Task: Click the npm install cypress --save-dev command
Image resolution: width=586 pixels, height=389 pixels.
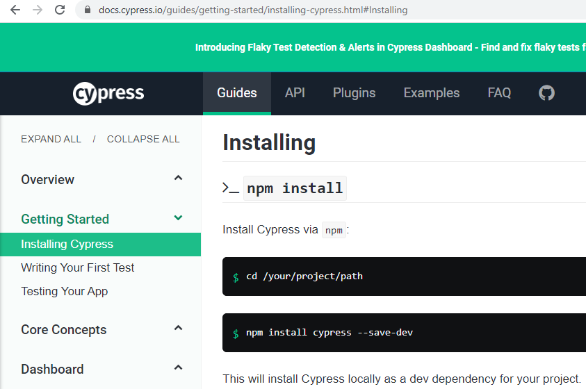Action: click(329, 333)
